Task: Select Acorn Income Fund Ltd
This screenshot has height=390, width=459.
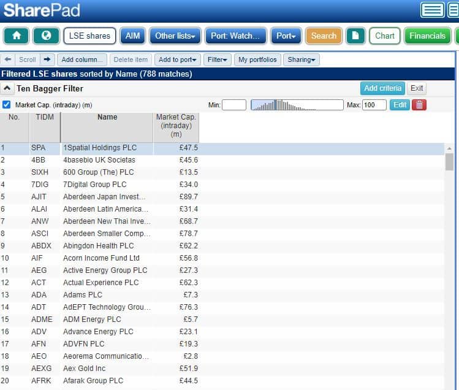Action: point(101,258)
